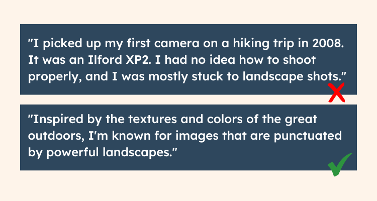Click the word "Inspired" in the second quote
The image size is (377, 201).
[58, 119]
